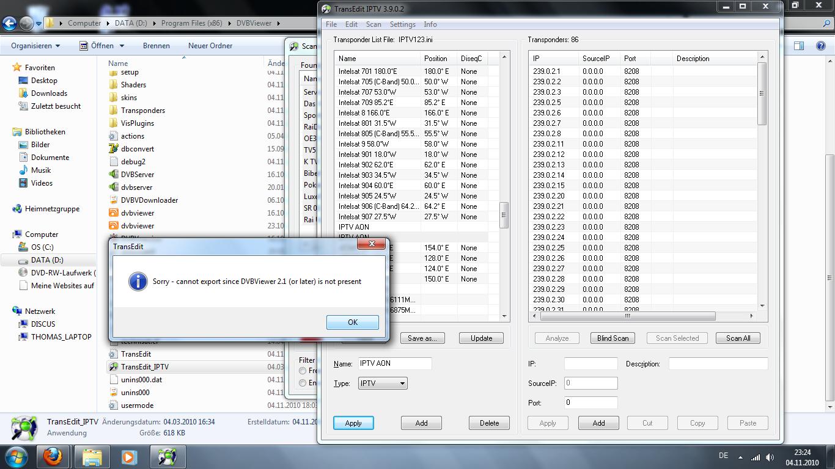Click the Windows Media Player taskbar icon
835x469 pixels.
[x=129, y=457]
